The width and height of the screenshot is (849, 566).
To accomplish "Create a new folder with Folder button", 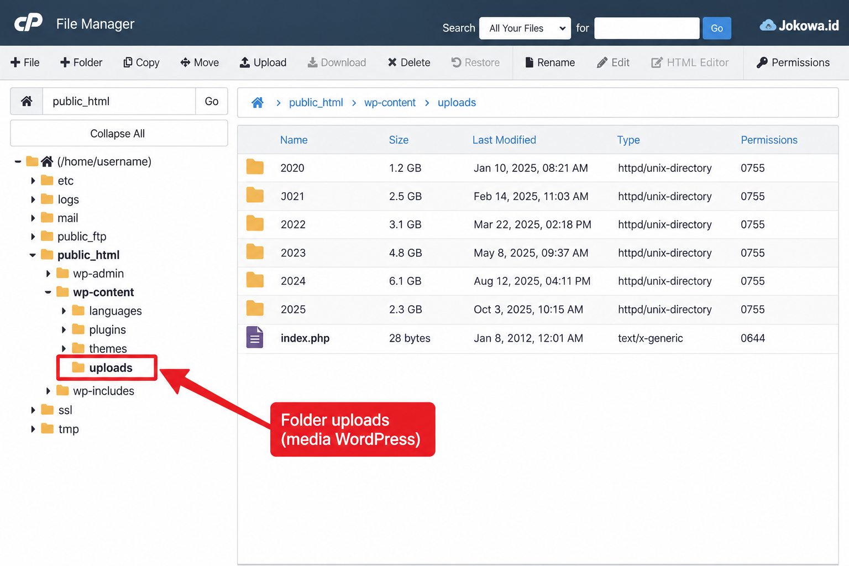I will coord(81,62).
